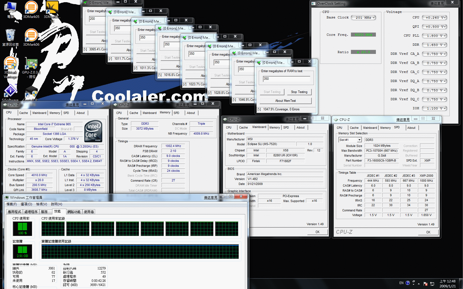This screenshot has width=463, height=289.
Task: Click the physical memory usage history graph
Action: pyautogui.click(x=140, y=252)
